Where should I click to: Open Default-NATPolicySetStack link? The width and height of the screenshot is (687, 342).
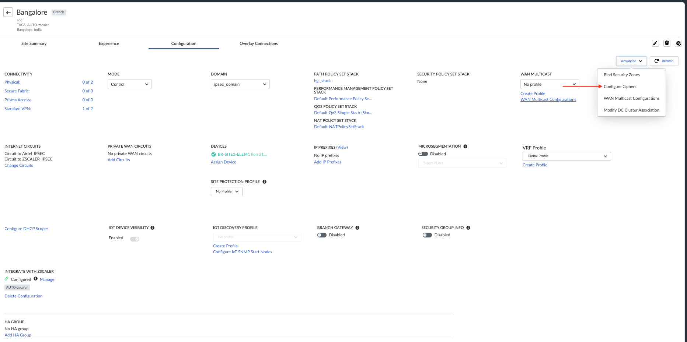[339, 127]
